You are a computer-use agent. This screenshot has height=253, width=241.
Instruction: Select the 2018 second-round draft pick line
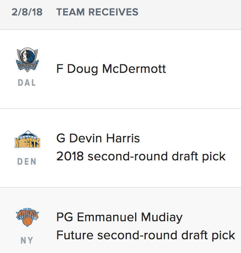click(x=141, y=157)
